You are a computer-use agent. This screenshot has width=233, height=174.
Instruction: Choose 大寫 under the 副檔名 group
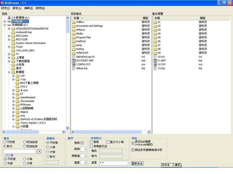(x=48, y=152)
